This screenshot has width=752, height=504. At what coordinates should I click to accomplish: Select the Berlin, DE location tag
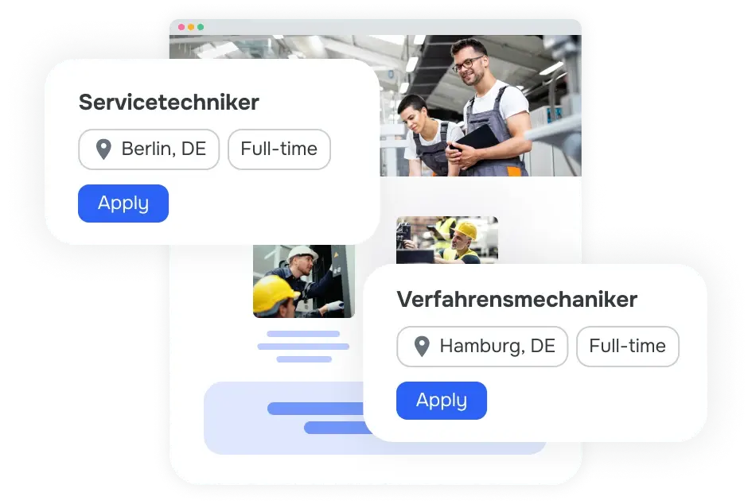149,149
